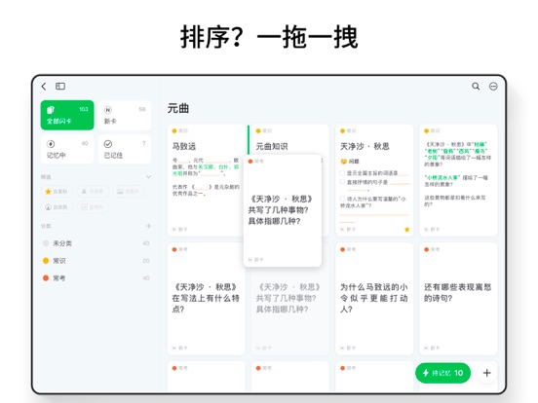Viewport: 538px width, 403px height.
Task: Collapse the 筛选 filter section chevron
Action: [148, 177]
